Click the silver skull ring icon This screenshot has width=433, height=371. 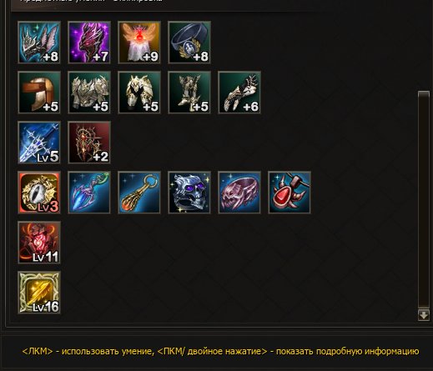click(x=189, y=193)
